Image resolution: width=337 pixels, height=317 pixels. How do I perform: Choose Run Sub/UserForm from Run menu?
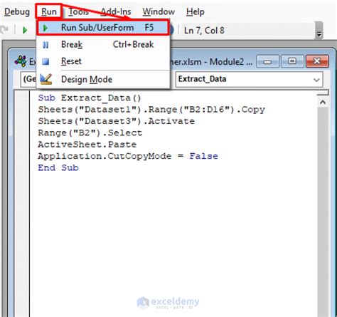coord(102,28)
